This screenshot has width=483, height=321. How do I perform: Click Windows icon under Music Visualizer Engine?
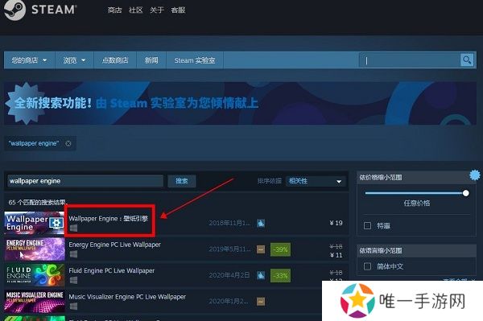tap(73, 307)
